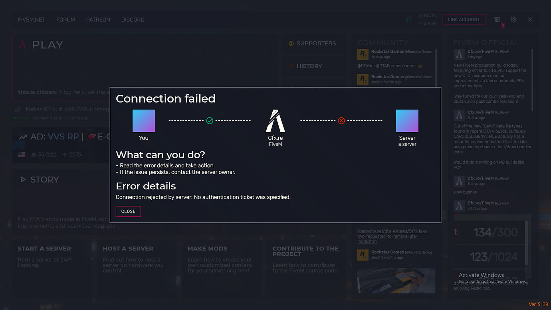Click the green checkmark connection status icon
The height and width of the screenshot is (310, 551).
click(209, 120)
